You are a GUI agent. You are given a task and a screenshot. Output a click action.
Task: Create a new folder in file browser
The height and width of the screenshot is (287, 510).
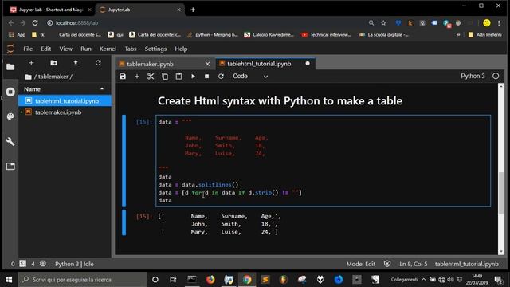click(x=53, y=63)
